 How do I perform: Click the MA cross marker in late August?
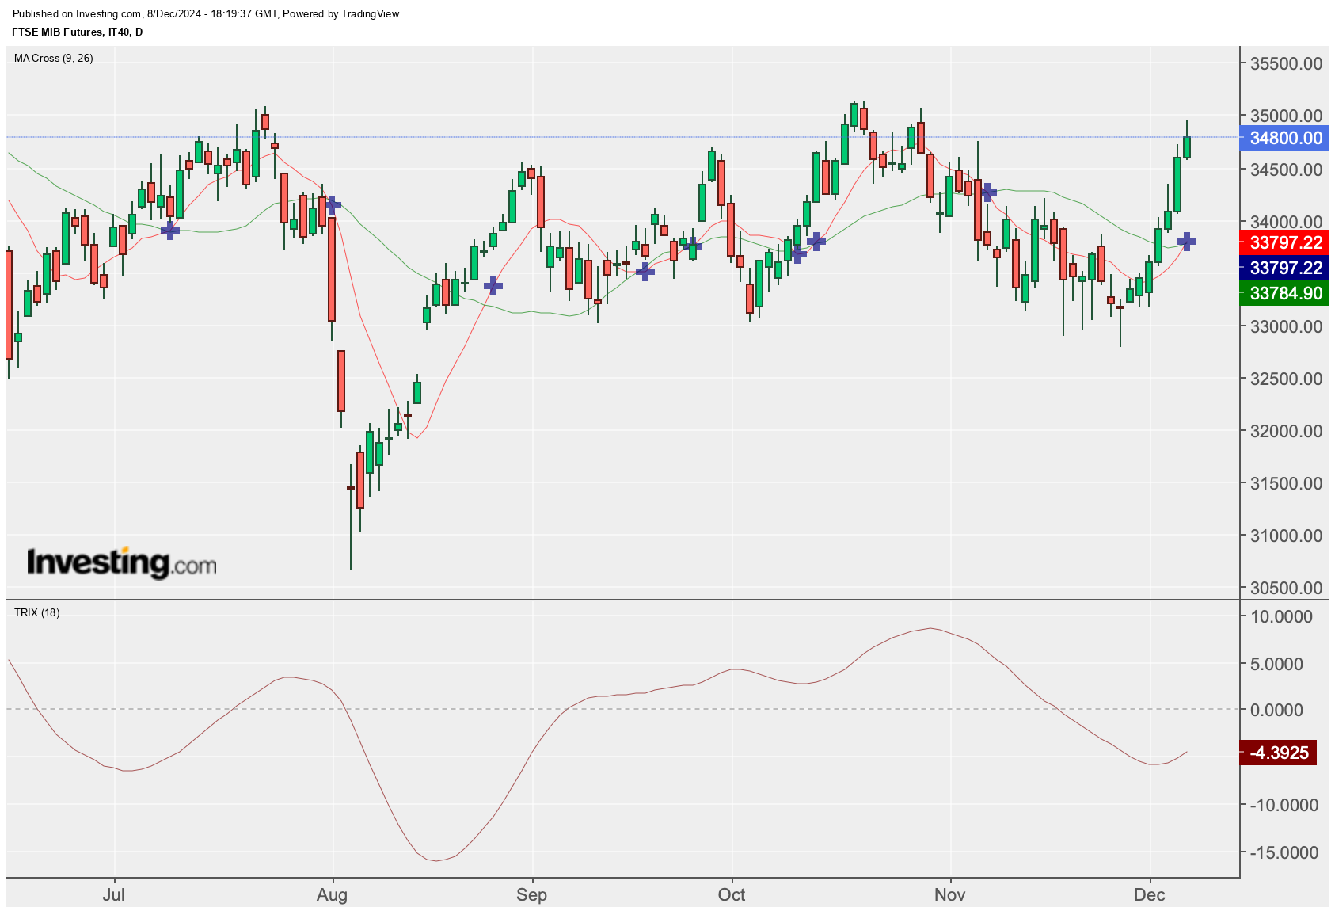click(x=493, y=285)
